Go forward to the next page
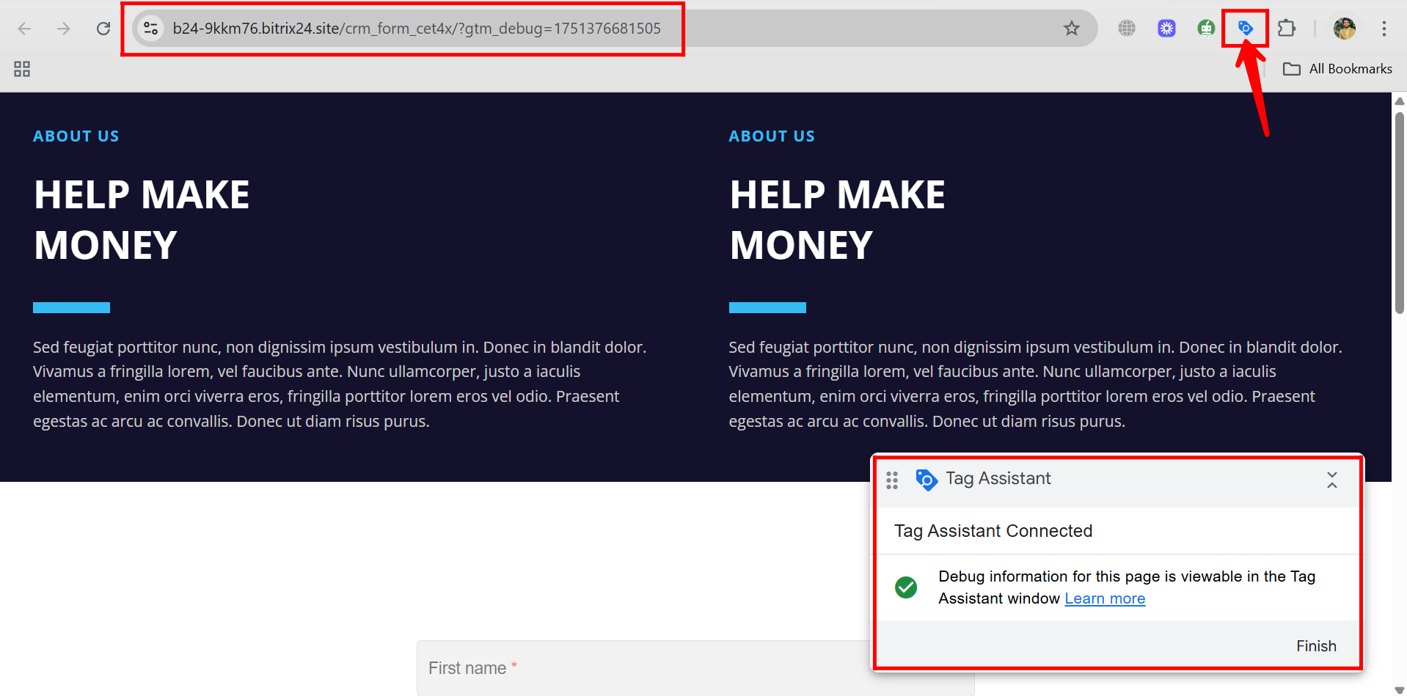The height and width of the screenshot is (696, 1407). [x=64, y=29]
